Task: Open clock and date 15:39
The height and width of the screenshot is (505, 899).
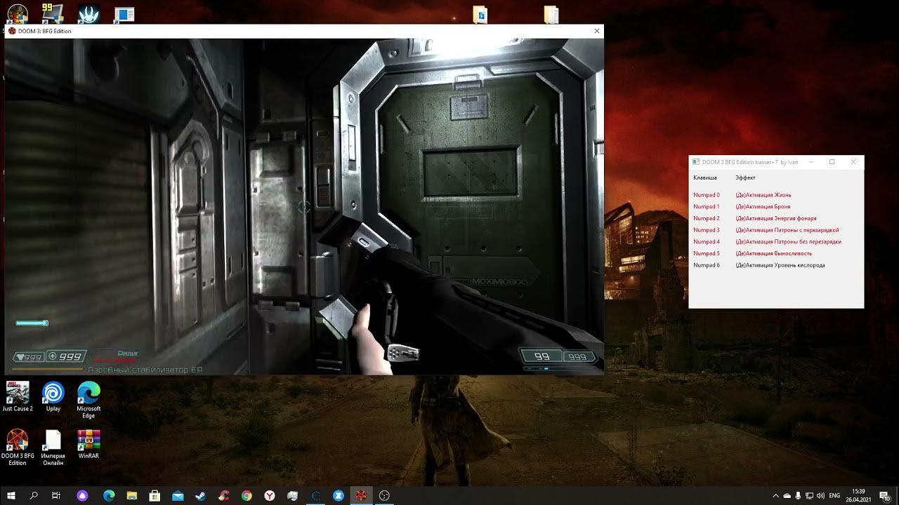Action: [x=858, y=495]
